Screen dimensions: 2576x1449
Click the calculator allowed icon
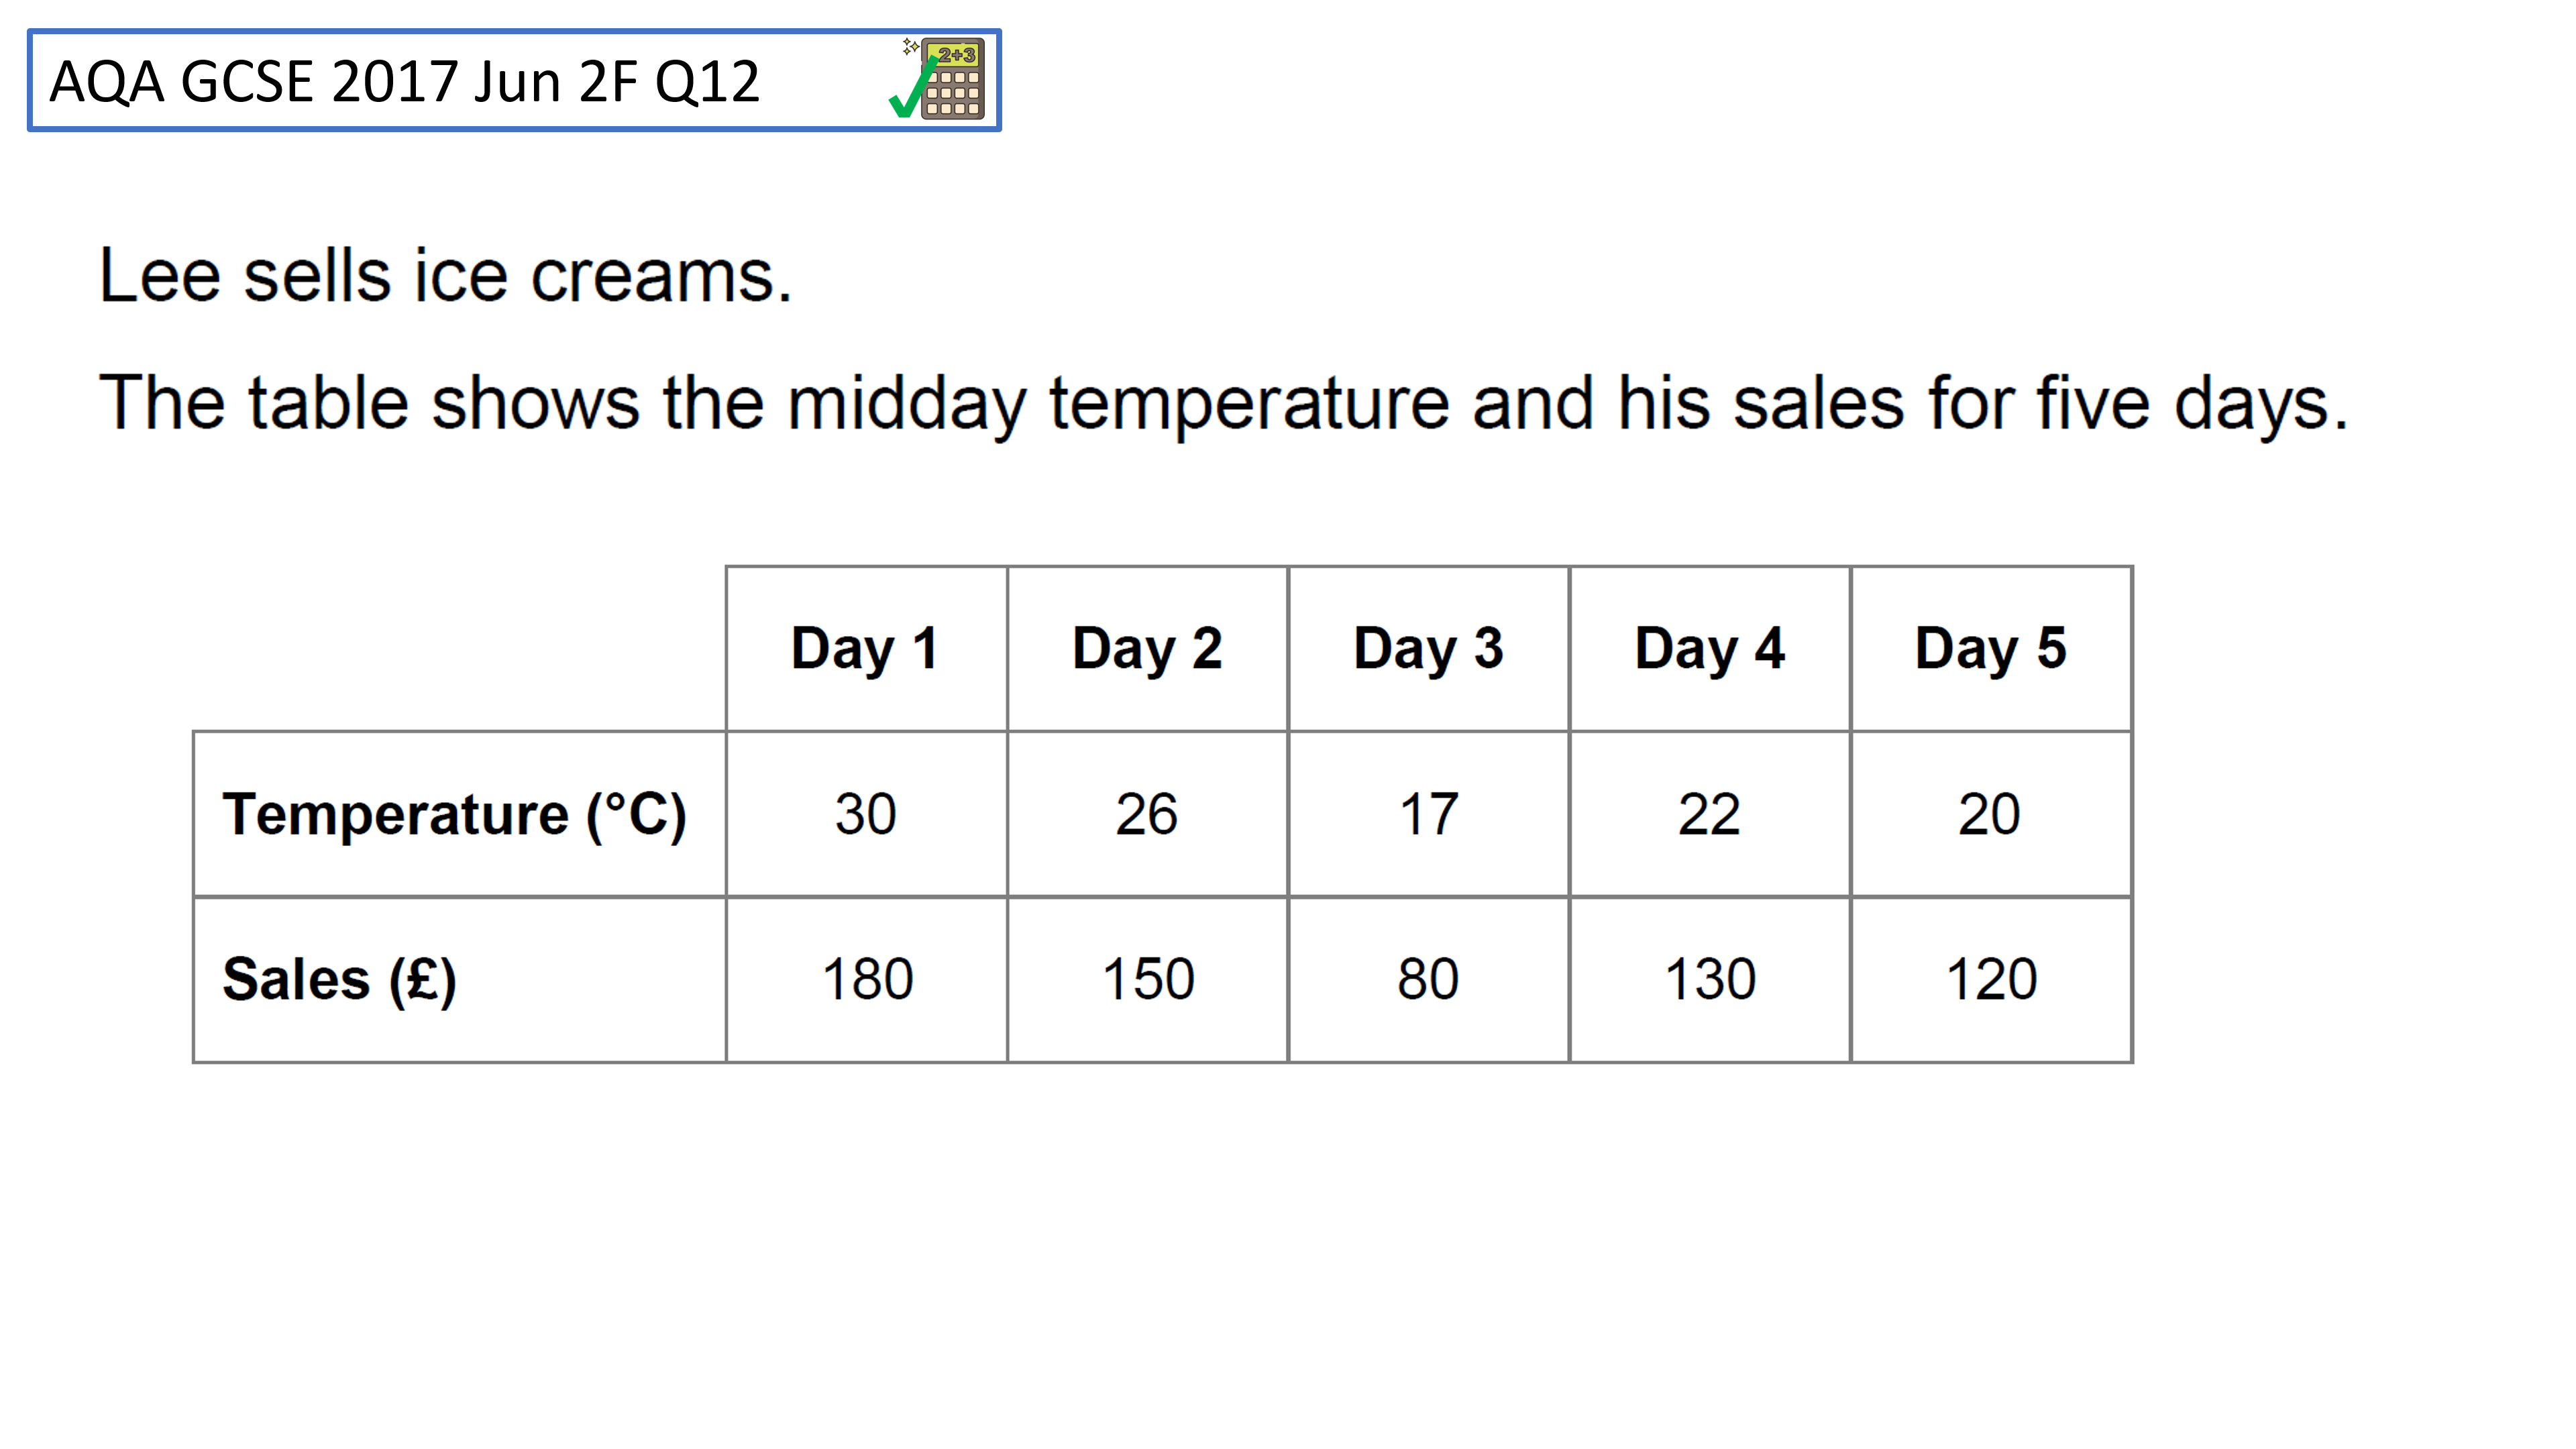(938, 78)
